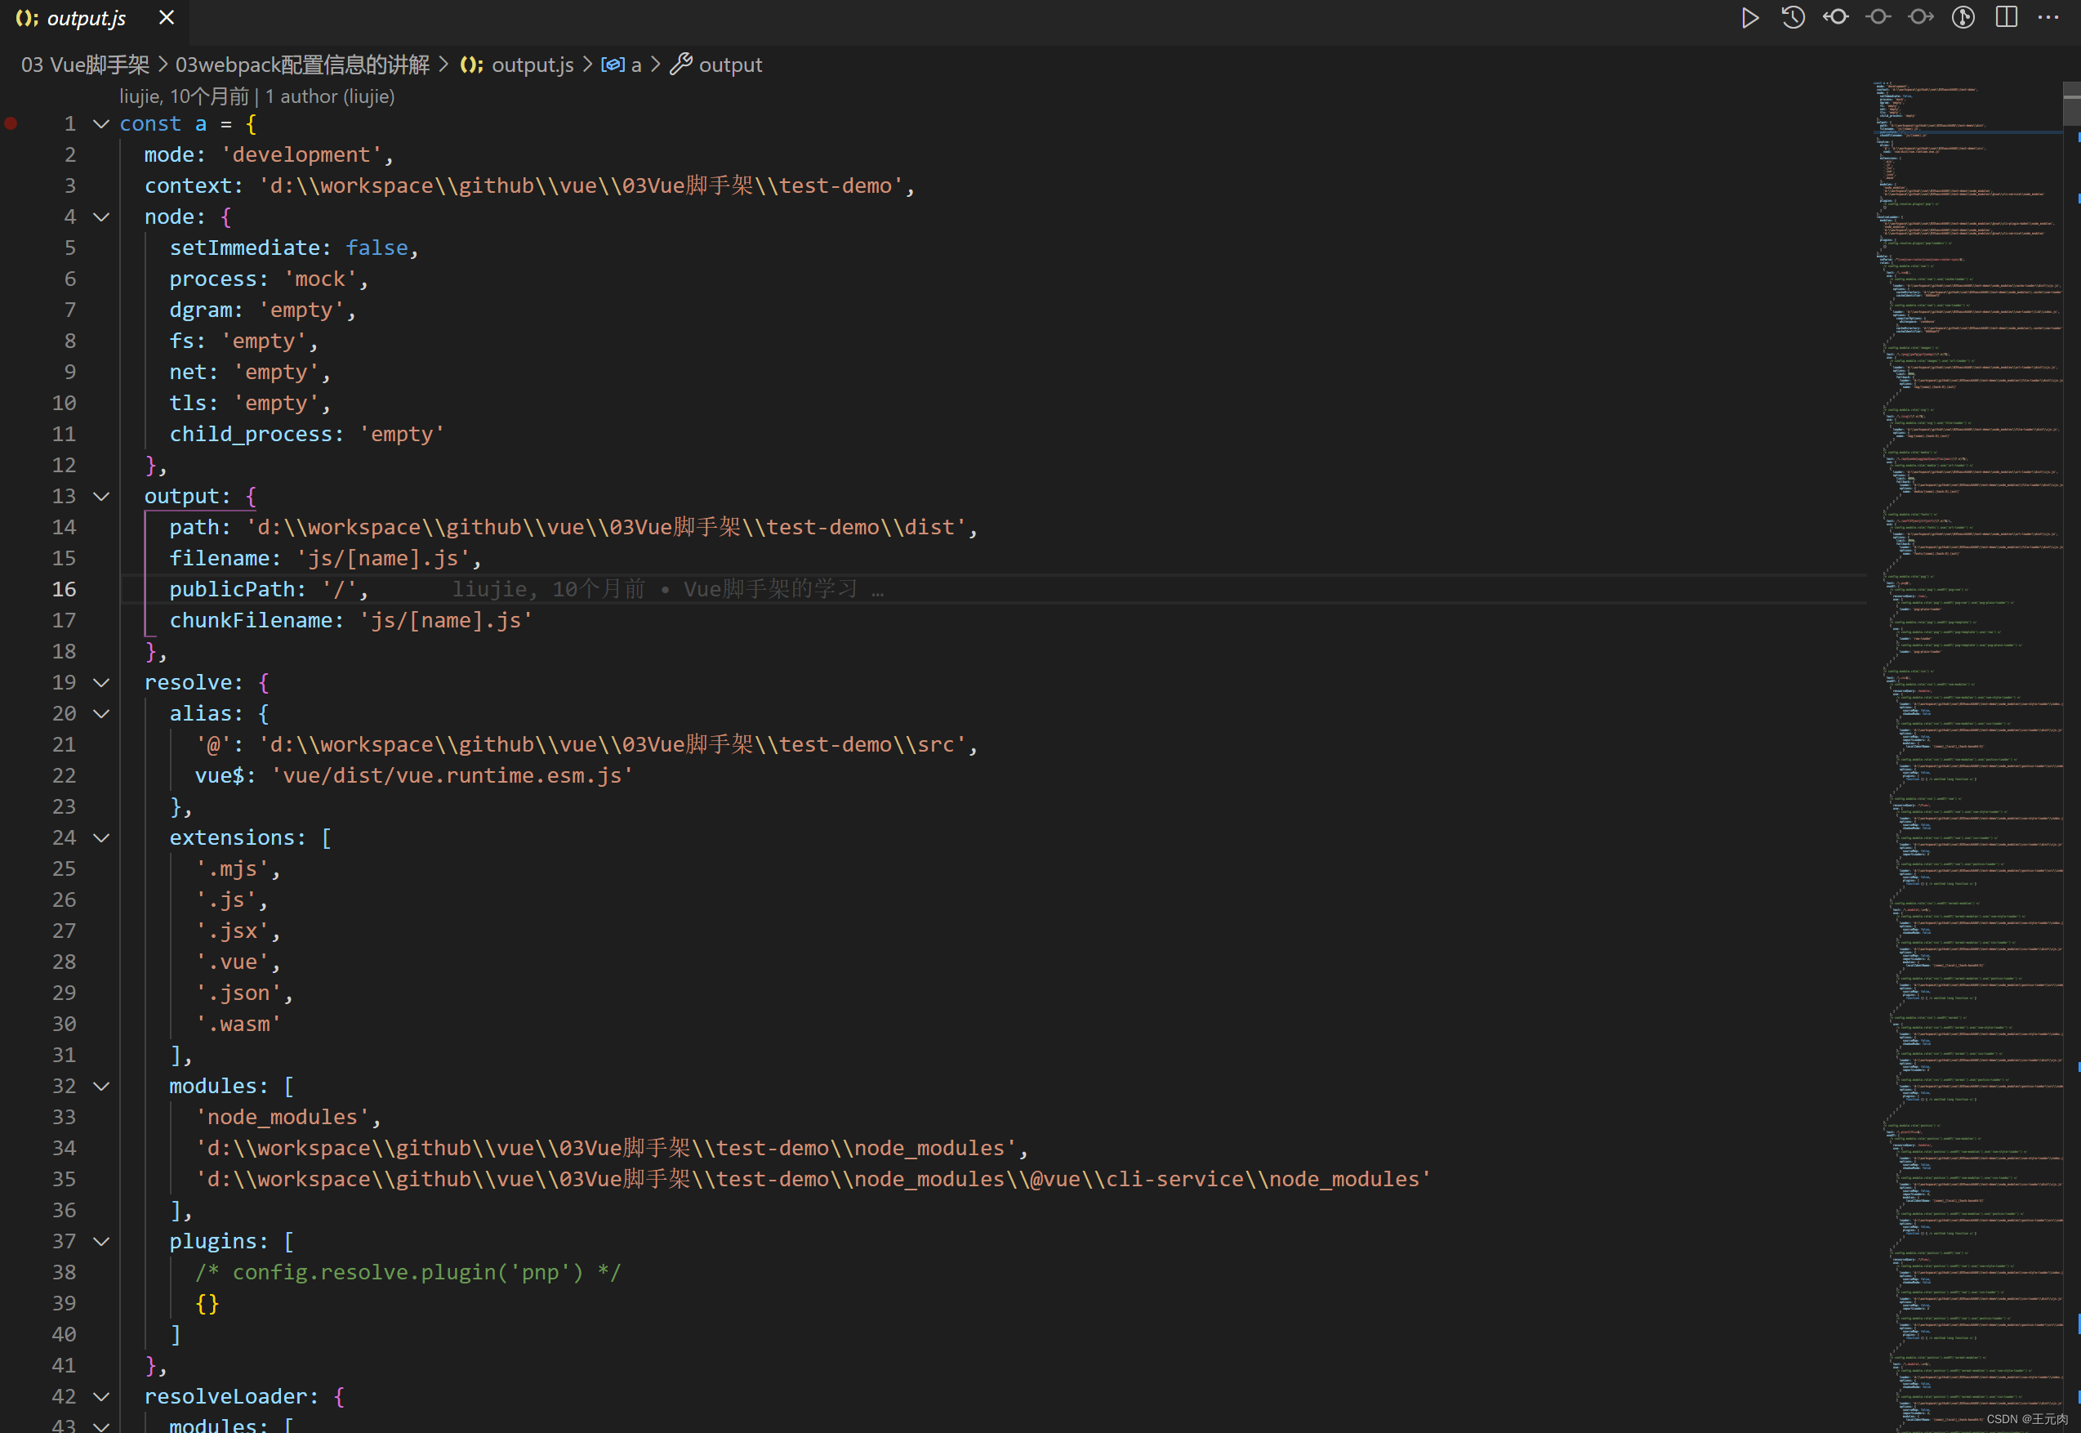
Task: Collapse the 'extensions' array on line 24
Action: pos(101,837)
